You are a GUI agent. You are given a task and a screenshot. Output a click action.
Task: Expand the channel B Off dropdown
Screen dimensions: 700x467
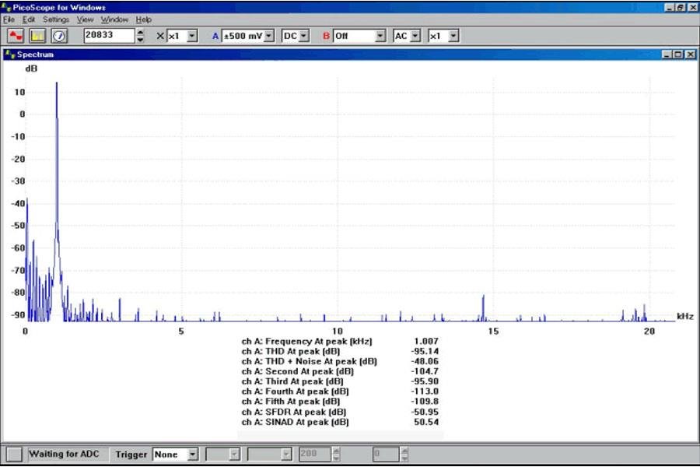(380, 36)
